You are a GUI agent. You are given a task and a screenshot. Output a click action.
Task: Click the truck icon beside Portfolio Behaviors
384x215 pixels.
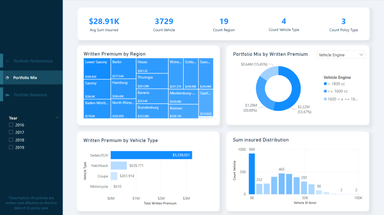tap(7, 95)
